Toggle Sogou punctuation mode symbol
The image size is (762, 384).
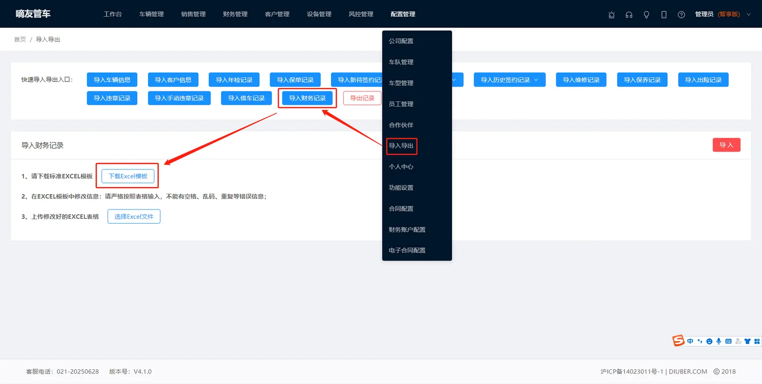(700, 341)
